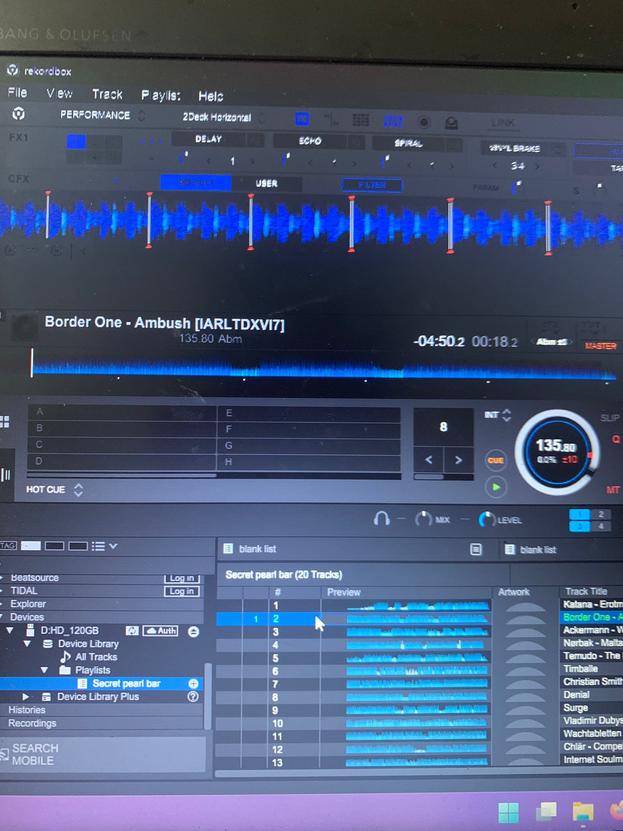Viewport: 623px width, 831px height.
Task: Select All Tracks
Action: click(x=96, y=657)
